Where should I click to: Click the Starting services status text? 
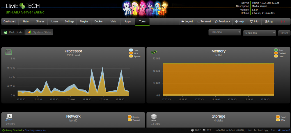point(36,130)
